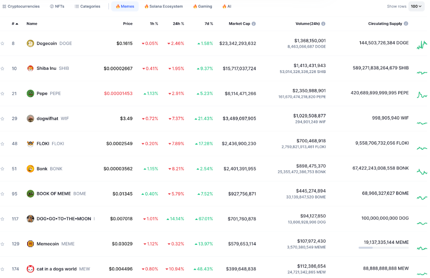Click Shiba Inu volume $1,413,431,943
The width and height of the screenshot is (430, 278).
[310, 66]
